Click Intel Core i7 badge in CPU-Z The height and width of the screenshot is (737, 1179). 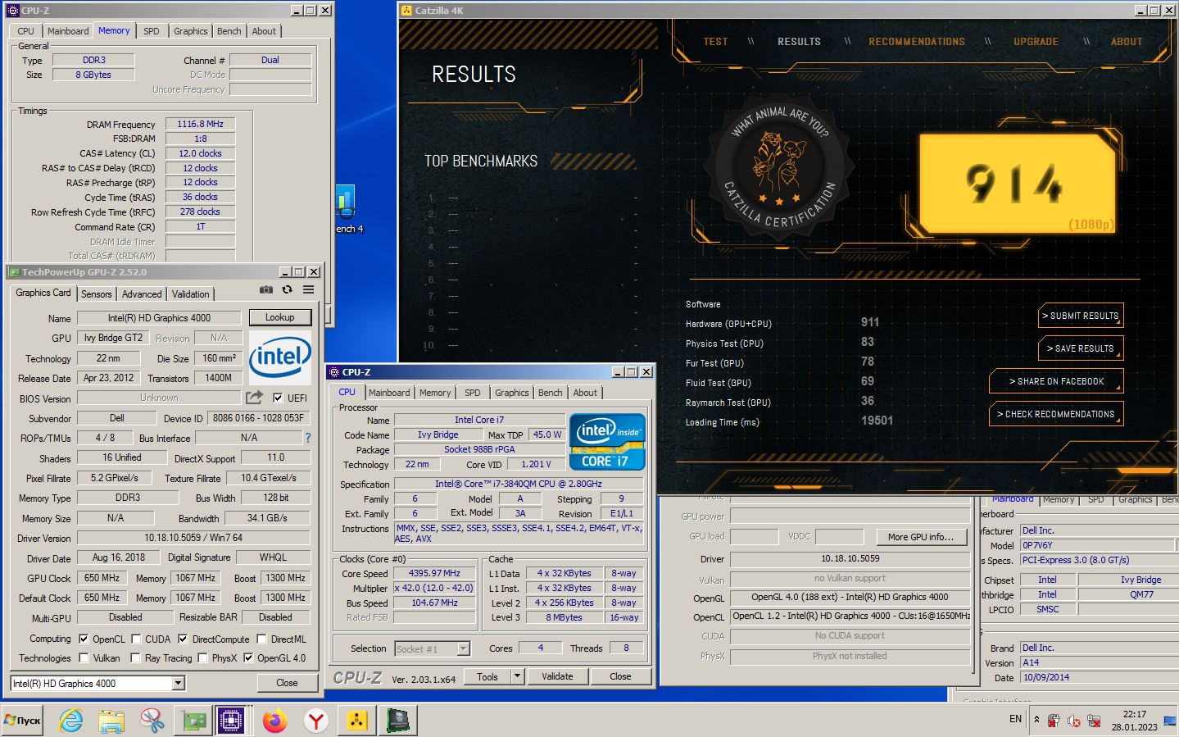point(607,443)
